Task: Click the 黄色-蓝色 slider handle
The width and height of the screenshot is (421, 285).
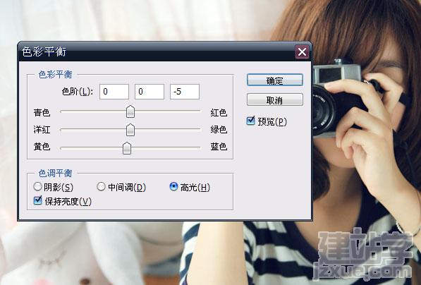Action: (127, 148)
